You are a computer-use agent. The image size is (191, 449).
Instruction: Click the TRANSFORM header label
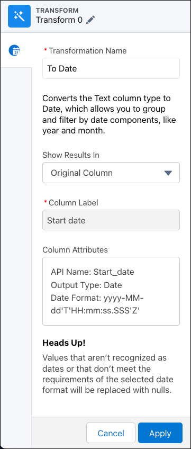[57, 10]
